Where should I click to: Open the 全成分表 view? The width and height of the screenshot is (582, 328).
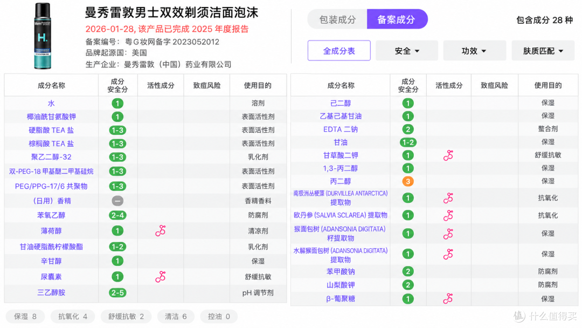point(339,51)
